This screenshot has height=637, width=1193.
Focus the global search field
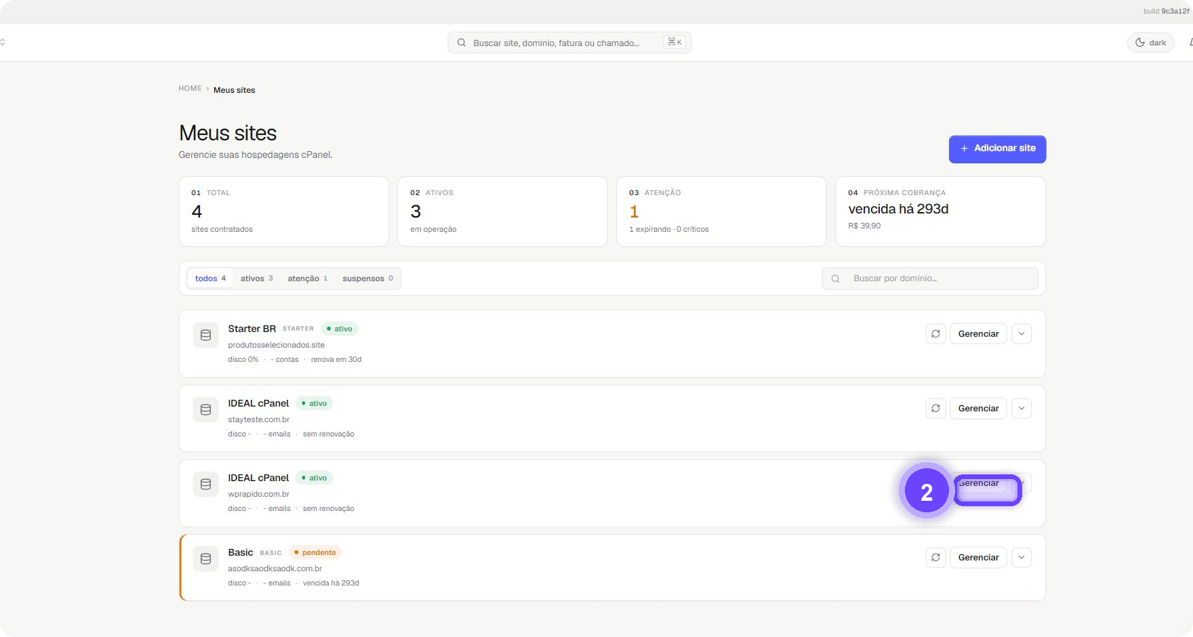click(x=569, y=43)
